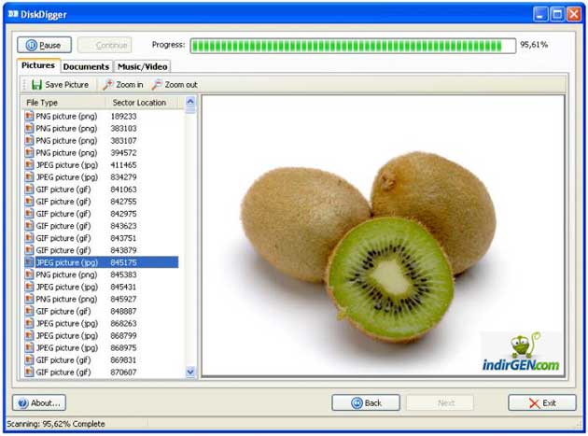Select JPEG icon at sector 868975

point(29,348)
